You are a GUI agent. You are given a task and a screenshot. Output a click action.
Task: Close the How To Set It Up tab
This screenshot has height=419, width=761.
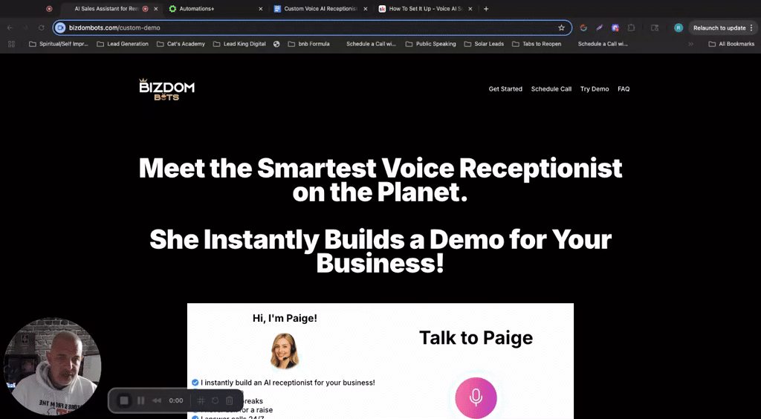click(x=470, y=9)
